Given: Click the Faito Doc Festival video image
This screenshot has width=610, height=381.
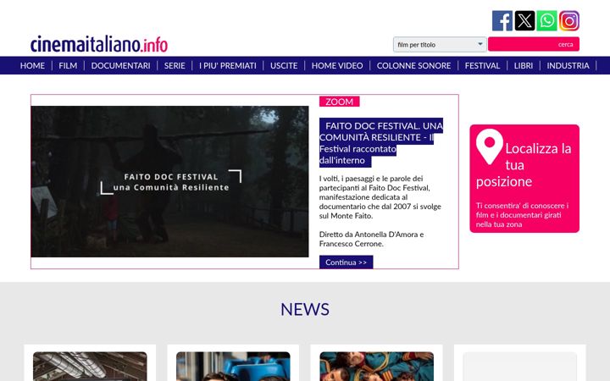Looking at the screenshot, I should click(169, 181).
